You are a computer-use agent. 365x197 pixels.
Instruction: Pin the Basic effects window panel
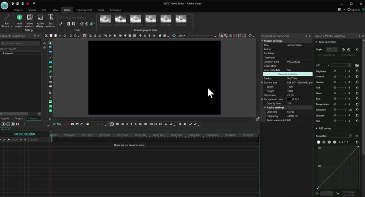360,36
